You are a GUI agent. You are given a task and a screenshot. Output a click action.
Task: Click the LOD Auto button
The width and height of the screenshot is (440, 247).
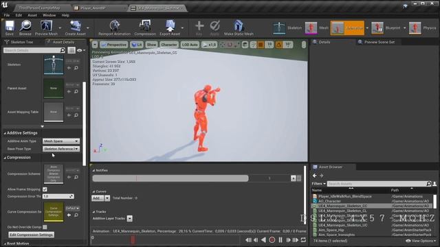click(190, 45)
